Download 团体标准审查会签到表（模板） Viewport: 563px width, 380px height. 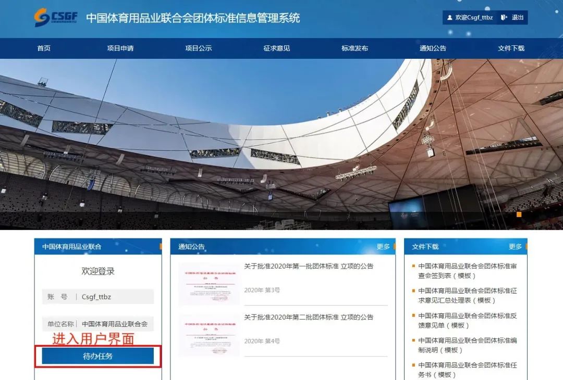(x=468, y=271)
